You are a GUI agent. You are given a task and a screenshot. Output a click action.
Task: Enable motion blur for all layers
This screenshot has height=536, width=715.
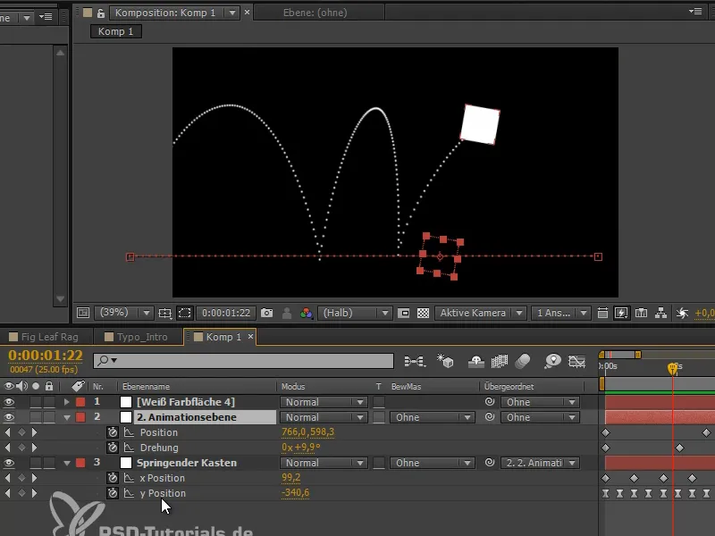tap(523, 362)
